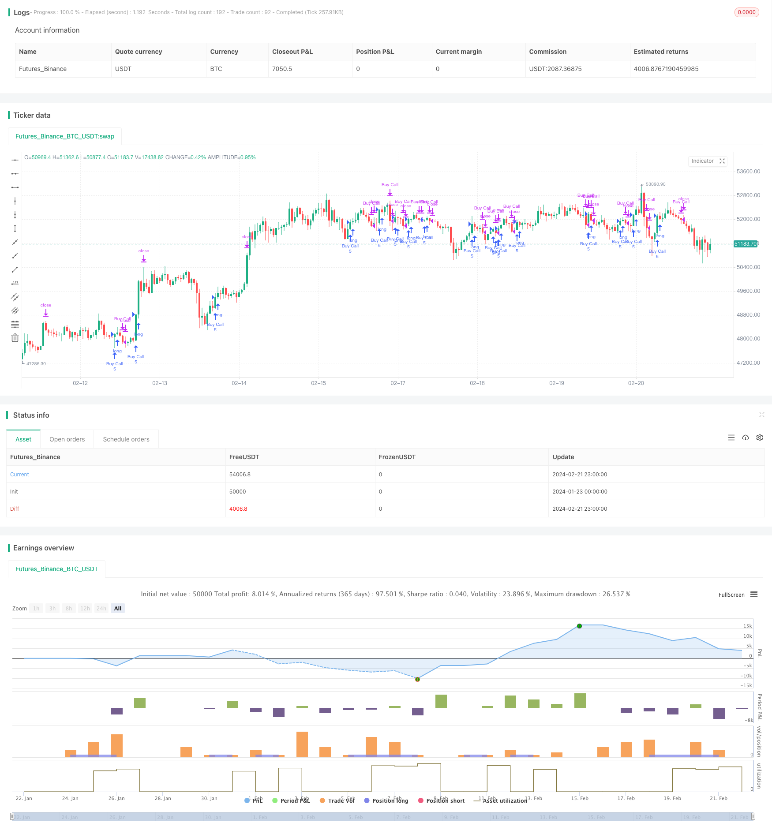Open the Status info list menu icon
This screenshot has width=772, height=834.
tap(731, 438)
